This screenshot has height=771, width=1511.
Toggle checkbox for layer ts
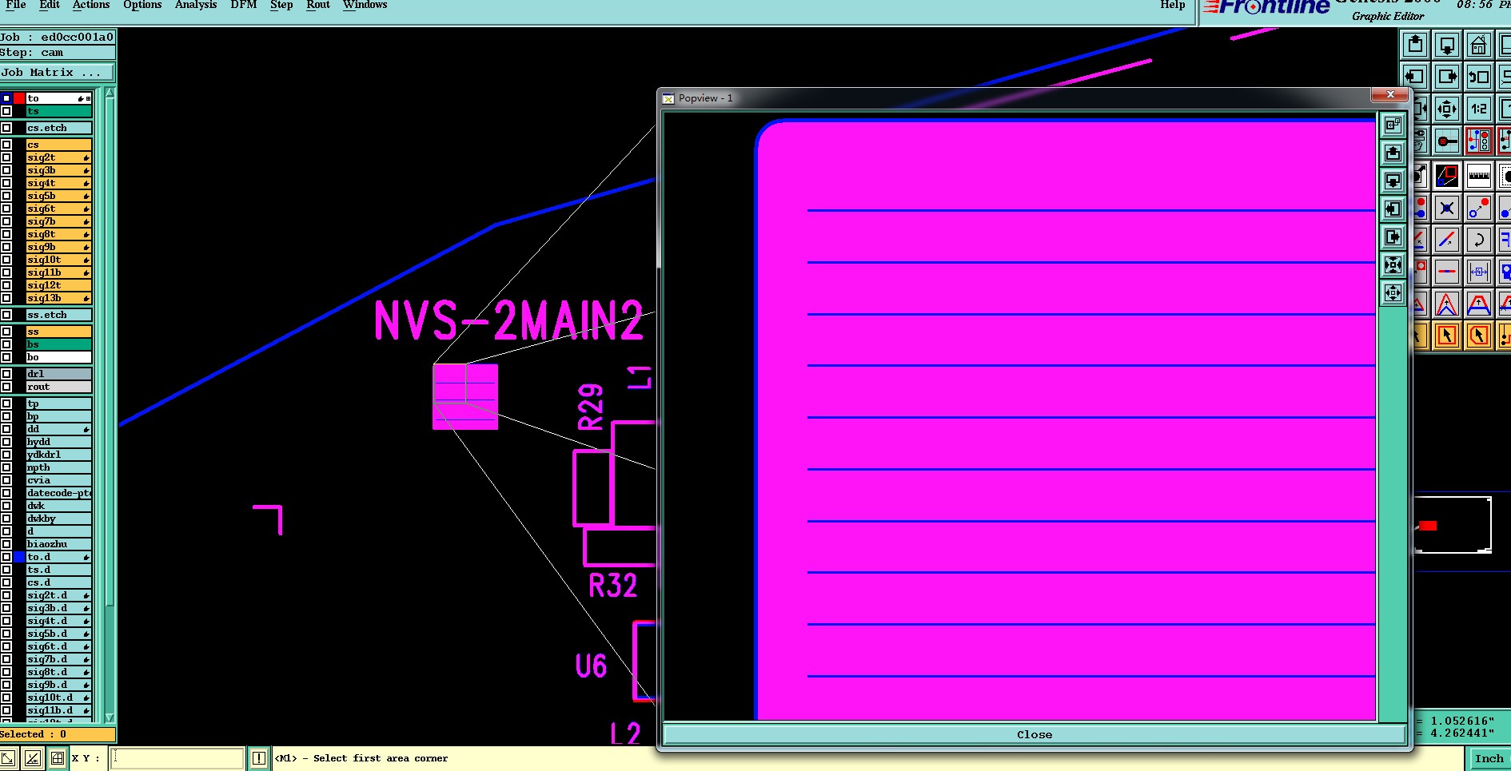pos(6,111)
